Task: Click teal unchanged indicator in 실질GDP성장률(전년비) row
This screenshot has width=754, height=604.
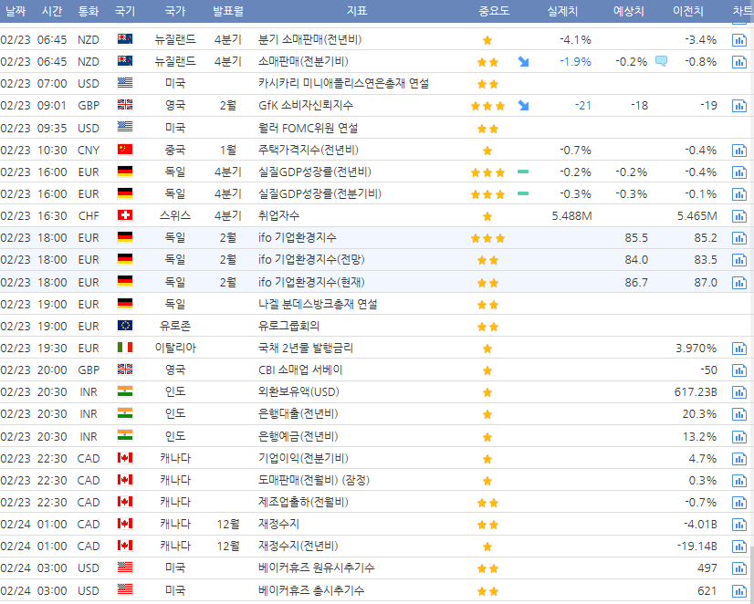Action: 523,172
